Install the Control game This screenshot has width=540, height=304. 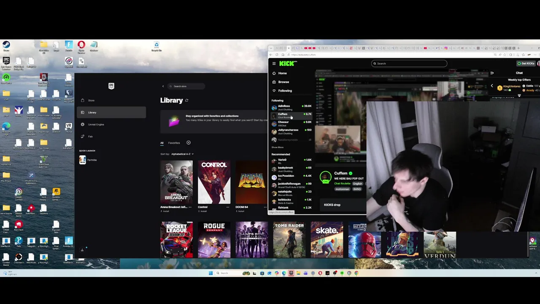pos(203,211)
